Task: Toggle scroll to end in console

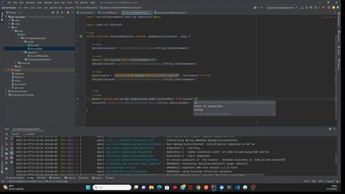Action: click(12, 153)
